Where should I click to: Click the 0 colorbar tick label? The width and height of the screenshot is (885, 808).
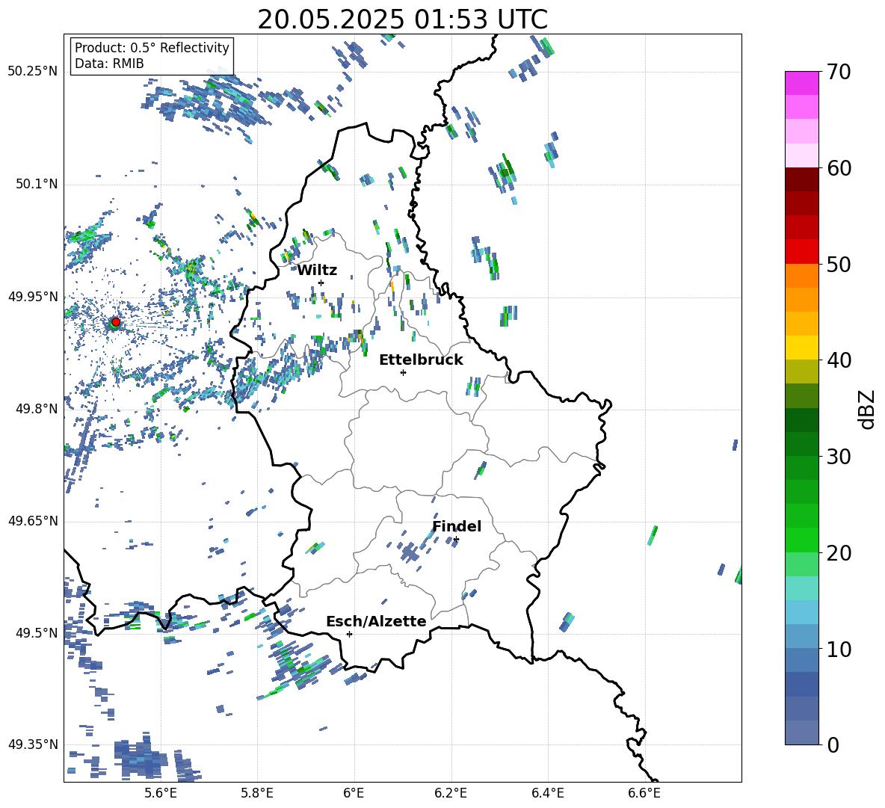pos(833,745)
